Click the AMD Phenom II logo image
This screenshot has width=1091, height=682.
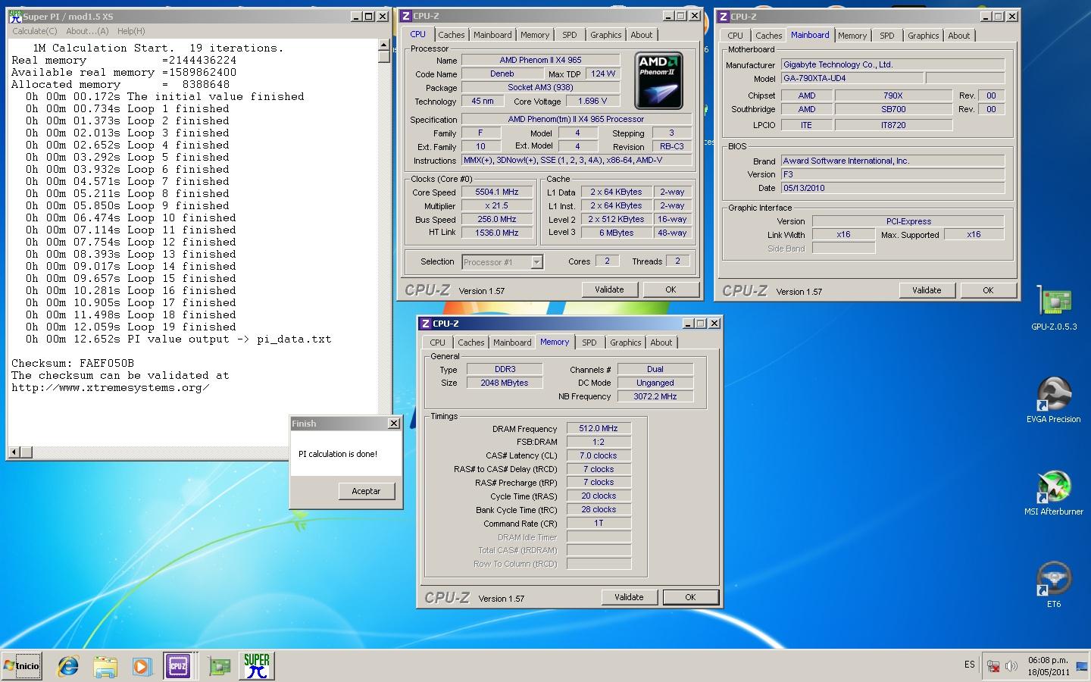click(x=658, y=80)
